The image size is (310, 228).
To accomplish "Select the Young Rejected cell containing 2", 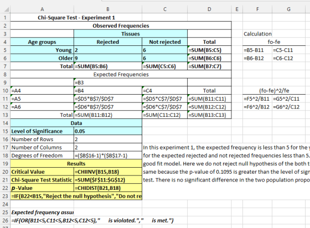I will pos(108,50).
